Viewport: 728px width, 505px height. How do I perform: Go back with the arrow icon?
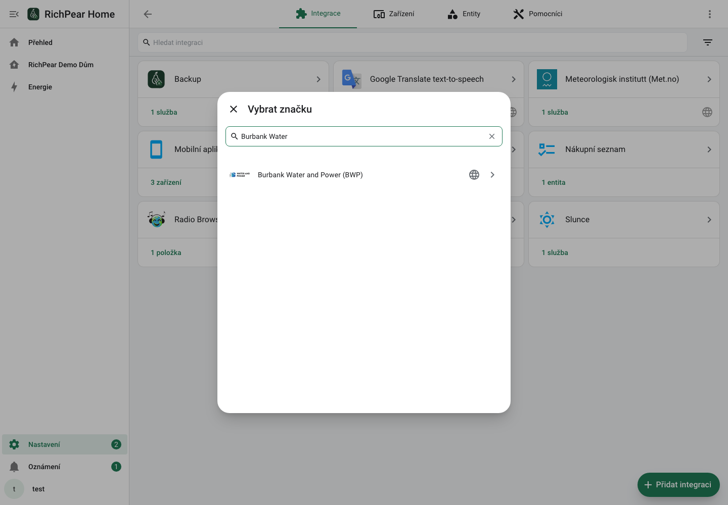coord(148,14)
